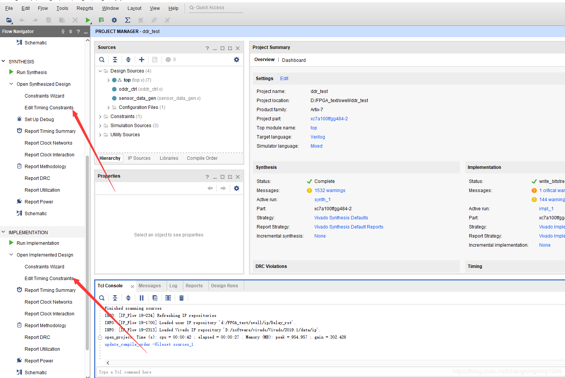Open the Dashboard tab in Project Summary
565x378 pixels.
tap(294, 60)
